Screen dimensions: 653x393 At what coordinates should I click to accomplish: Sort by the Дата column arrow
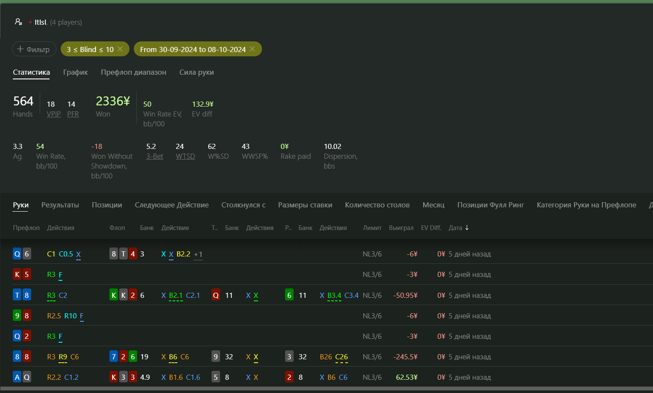click(x=467, y=227)
